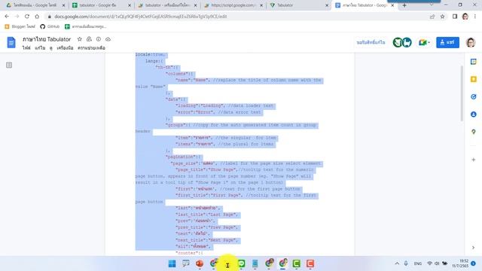
Task: Open the green Sheets bookmark
Action: [85, 26]
